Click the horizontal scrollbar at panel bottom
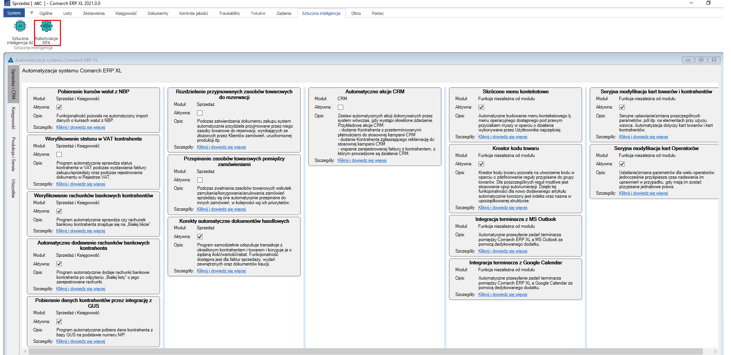Image resolution: width=731 pixels, height=355 pixels. coord(365,351)
